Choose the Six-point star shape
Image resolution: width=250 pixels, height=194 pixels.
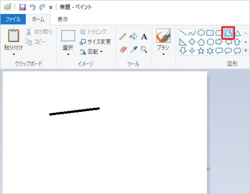(x=210, y=51)
